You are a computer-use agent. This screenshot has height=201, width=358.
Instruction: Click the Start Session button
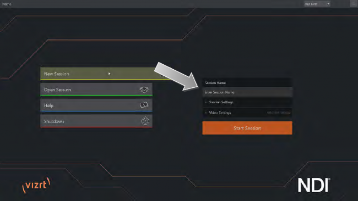coord(247,128)
